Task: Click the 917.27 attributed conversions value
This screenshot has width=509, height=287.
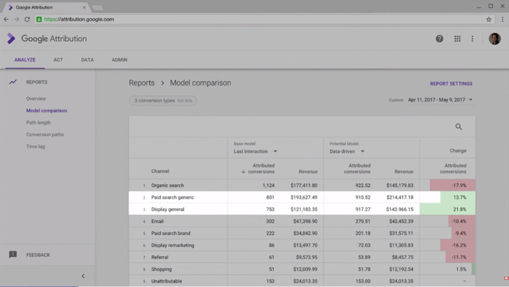Action: click(x=363, y=209)
